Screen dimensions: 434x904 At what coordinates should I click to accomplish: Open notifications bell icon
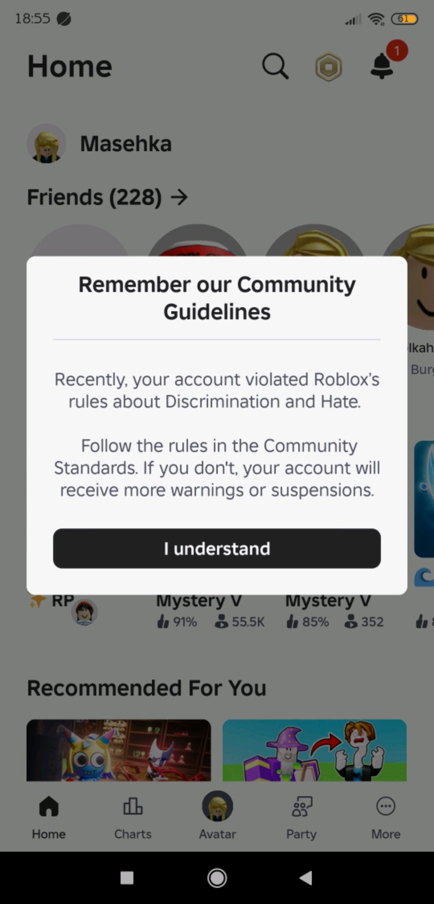[382, 66]
